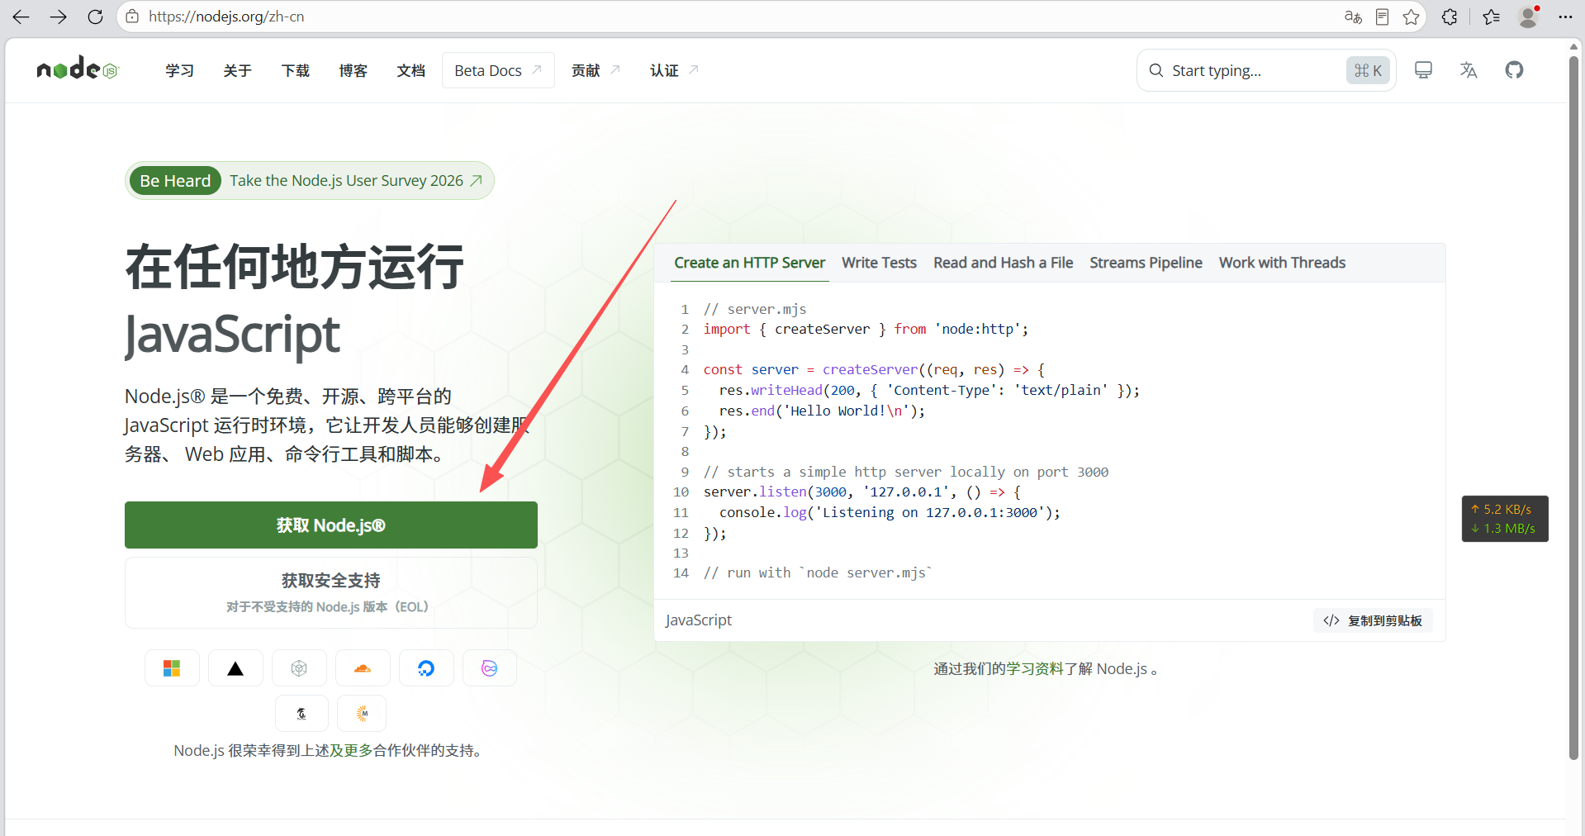Image resolution: width=1585 pixels, height=836 pixels.
Task: Focus the Start typing search field
Action: click(x=1266, y=70)
